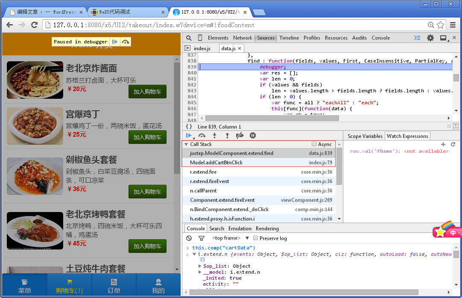Click 加入购物车 for 宫爆鸡丁
Screen dimensions: 462x298
[x=147, y=137]
